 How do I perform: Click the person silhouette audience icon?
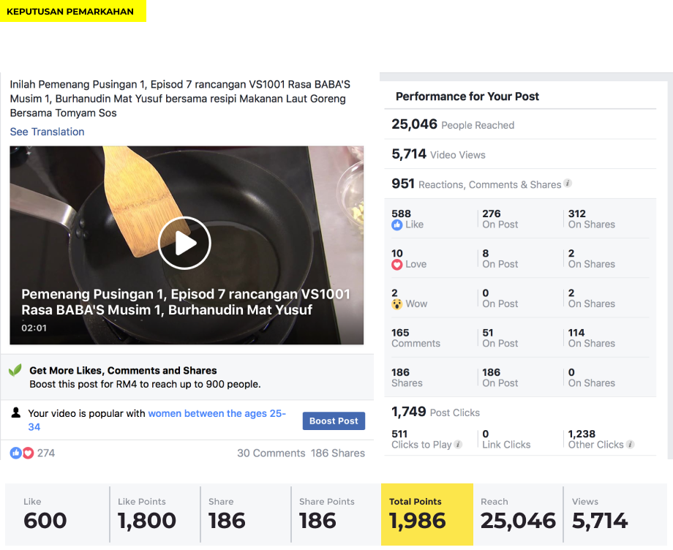[x=16, y=412]
